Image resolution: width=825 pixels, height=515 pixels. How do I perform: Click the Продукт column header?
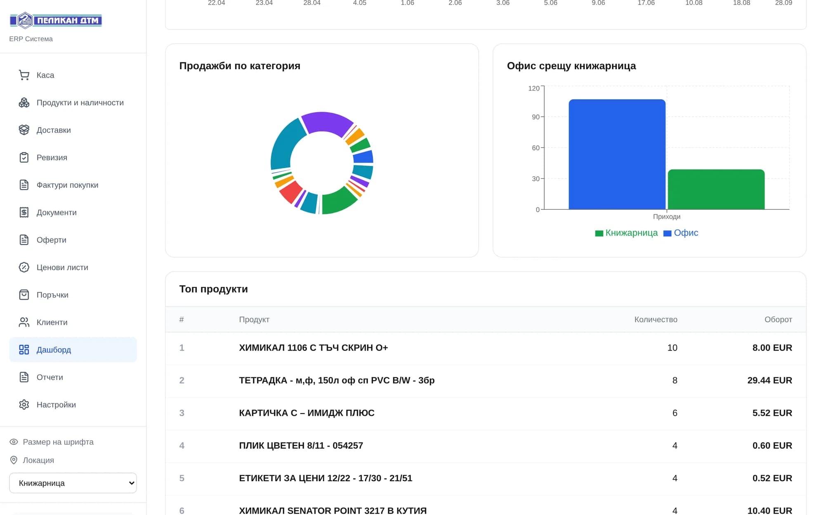coord(254,319)
